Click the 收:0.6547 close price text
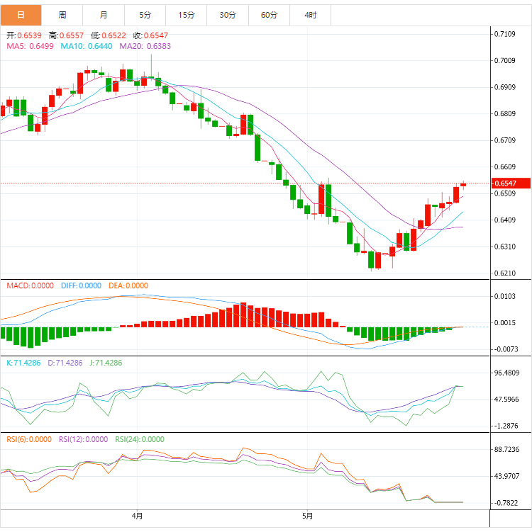This screenshot has width=532, height=532. pos(150,35)
